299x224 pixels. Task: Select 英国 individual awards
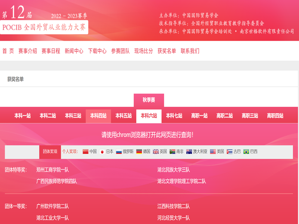point(163,152)
